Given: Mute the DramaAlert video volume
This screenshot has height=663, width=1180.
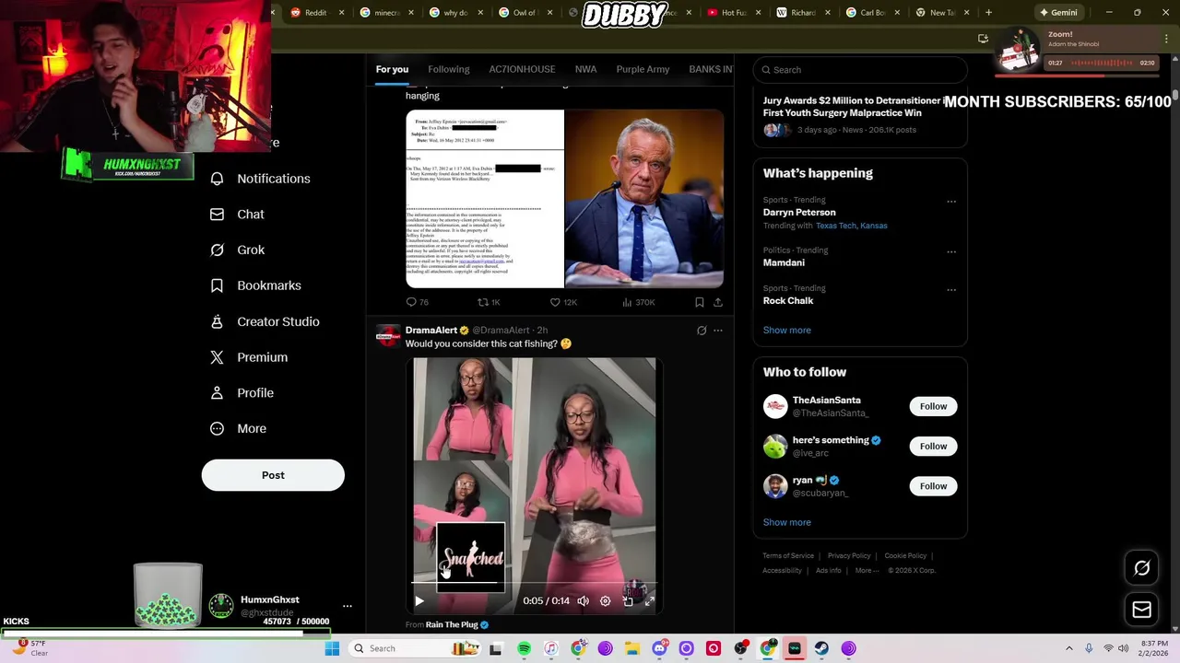Looking at the screenshot, I should click(x=583, y=601).
